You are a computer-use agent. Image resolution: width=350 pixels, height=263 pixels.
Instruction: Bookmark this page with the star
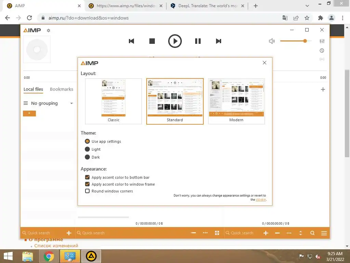click(x=307, y=18)
